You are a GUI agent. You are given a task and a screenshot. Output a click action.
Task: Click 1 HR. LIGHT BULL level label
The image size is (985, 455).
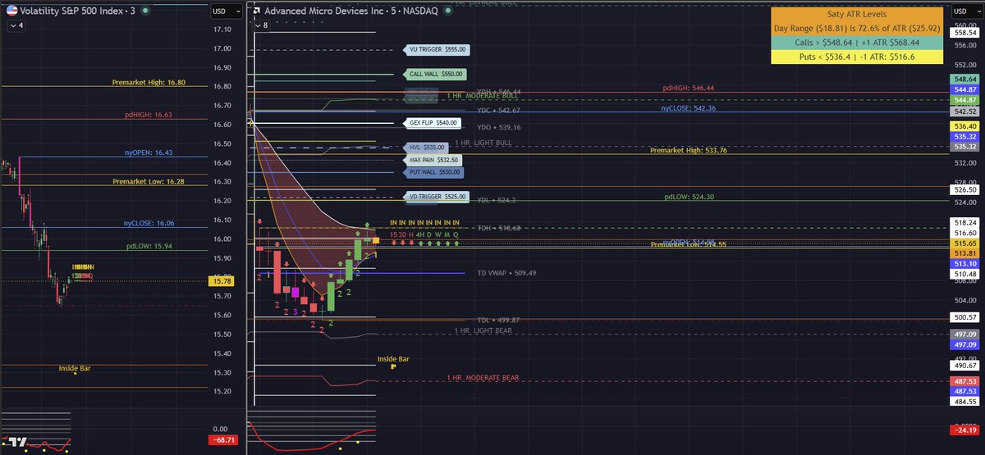(x=483, y=143)
